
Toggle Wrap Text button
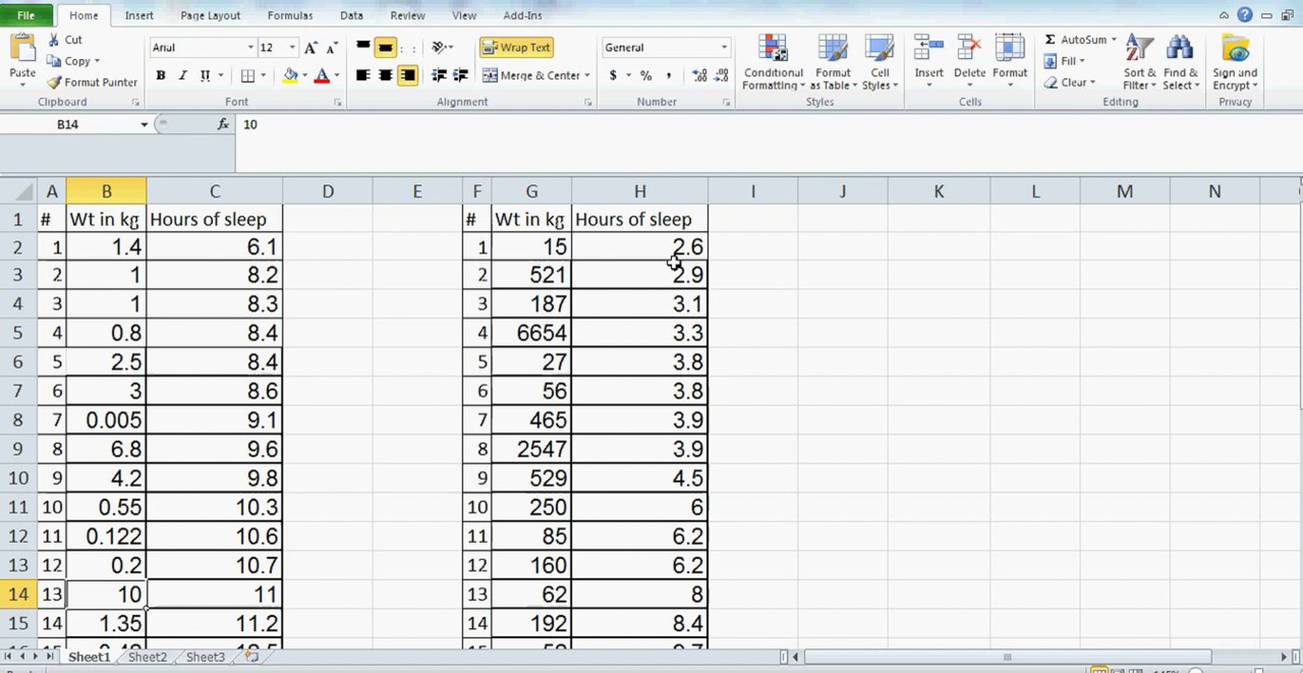point(516,48)
